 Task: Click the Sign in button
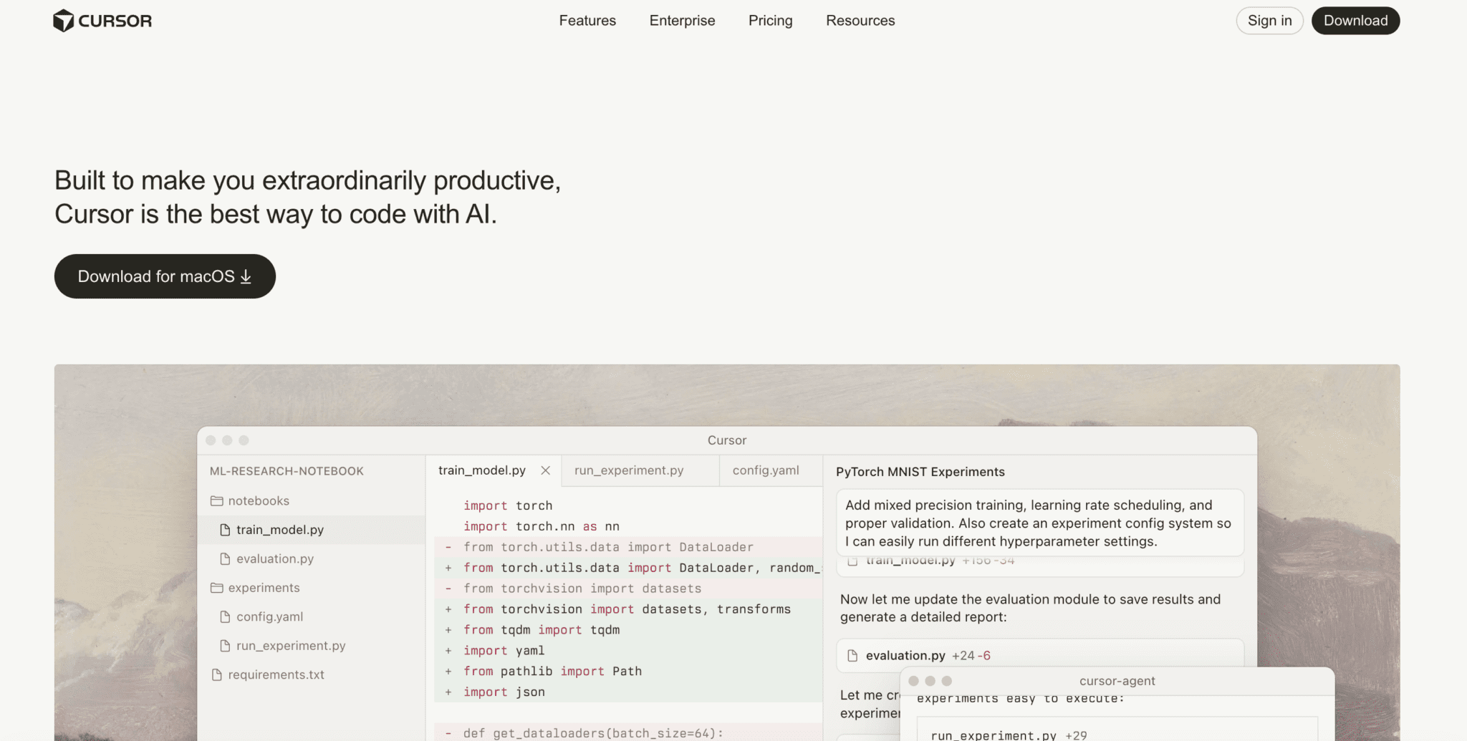(x=1269, y=20)
